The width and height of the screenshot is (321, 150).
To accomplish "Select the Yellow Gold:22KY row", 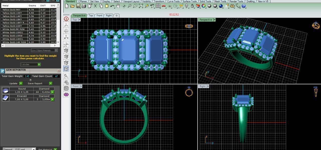I will point(29,26).
